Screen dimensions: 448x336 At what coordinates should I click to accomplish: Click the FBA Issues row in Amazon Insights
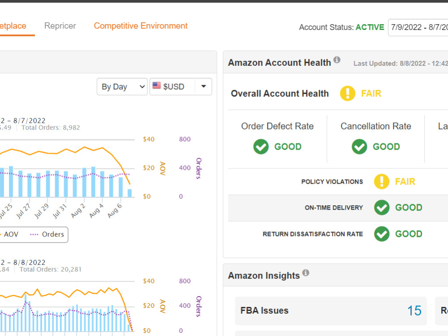pyautogui.click(x=331, y=310)
